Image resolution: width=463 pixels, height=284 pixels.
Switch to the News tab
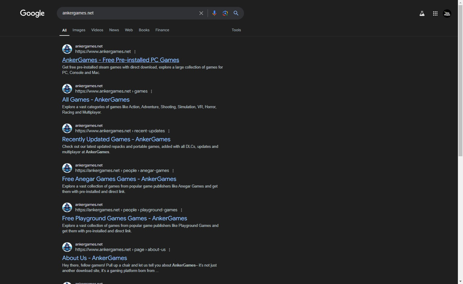tap(114, 30)
